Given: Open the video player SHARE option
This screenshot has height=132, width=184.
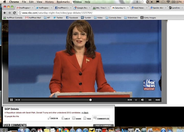Looking at the screenshot, I should (x=158, y=100).
